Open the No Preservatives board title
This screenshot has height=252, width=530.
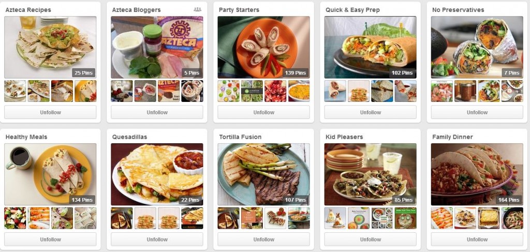[458, 10]
